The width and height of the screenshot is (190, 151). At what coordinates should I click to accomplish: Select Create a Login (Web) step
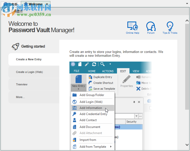34,72
